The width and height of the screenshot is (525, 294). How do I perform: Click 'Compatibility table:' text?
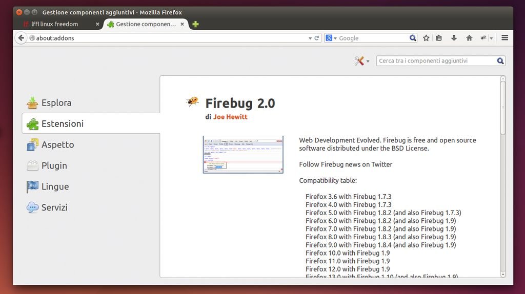(x=328, y=180)
